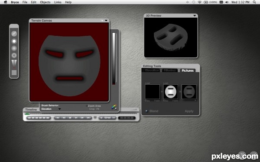Click the key icon in Timeline
Viewport: 260px width, 162px height.
(x=107, y=118)
